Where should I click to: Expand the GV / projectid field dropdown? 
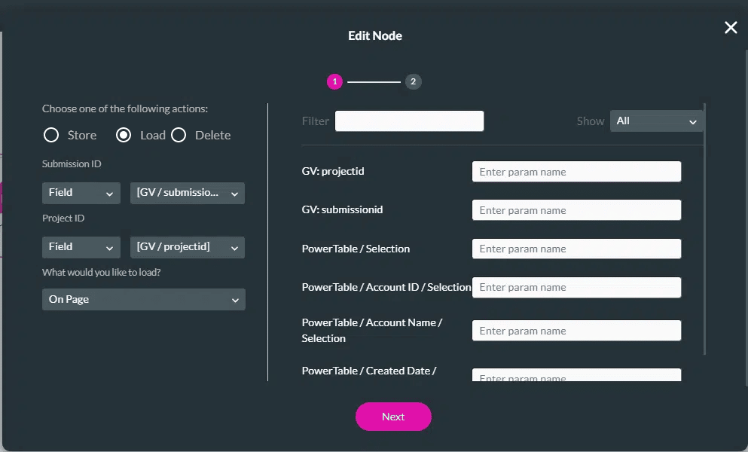[x=188, y=247]
